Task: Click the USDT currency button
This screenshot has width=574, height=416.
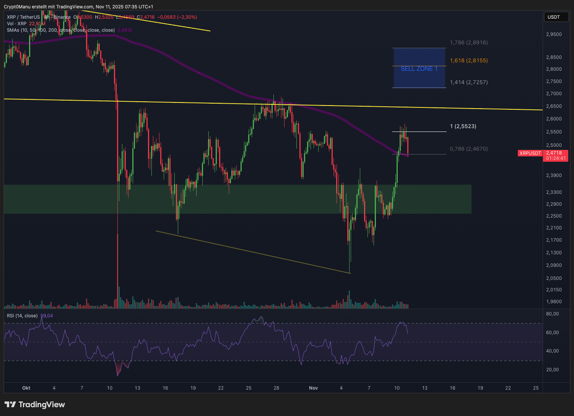Action: tap(554, 17)
